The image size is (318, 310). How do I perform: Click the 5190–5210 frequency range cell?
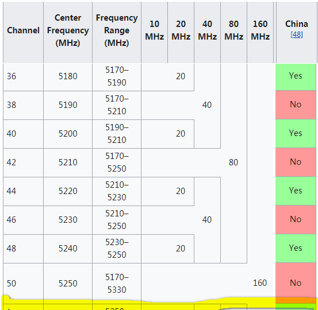pyautogui.click(x=117, y=134)
